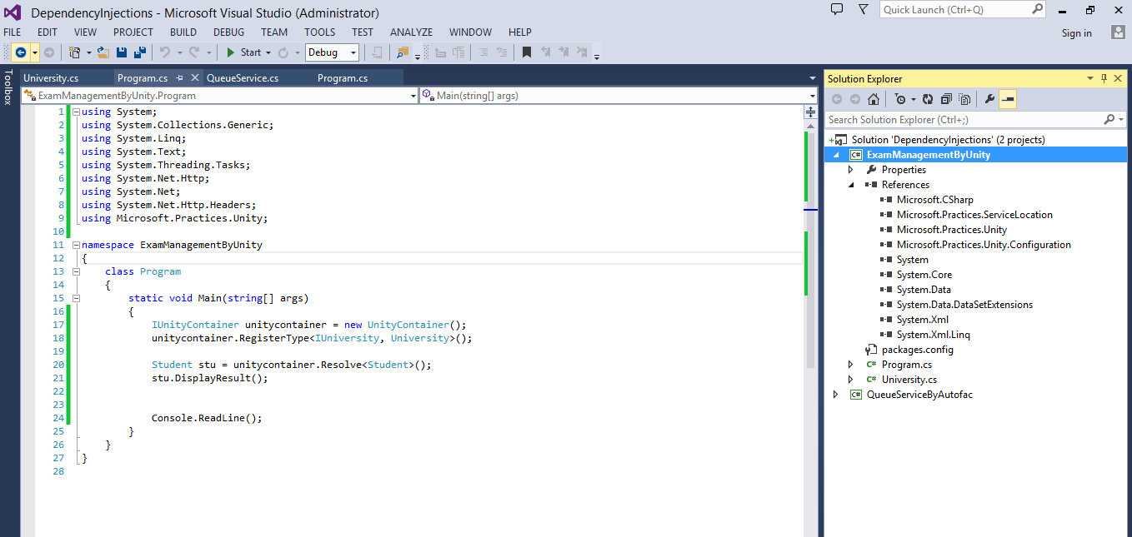This screenshot has width=1132, height=537.
Task: Expand the Program.cs node in Solution Explorer
Action: 850,365
